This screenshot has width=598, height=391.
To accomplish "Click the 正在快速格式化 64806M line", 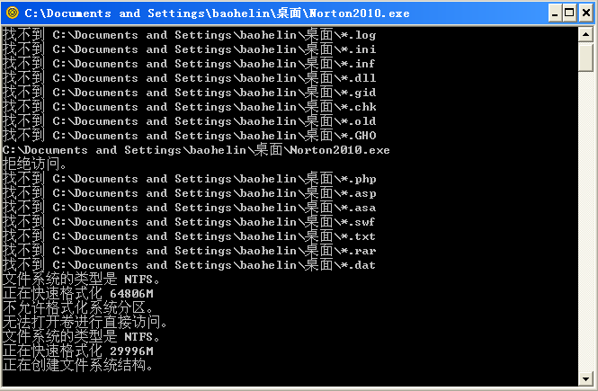I will point(78,294).
